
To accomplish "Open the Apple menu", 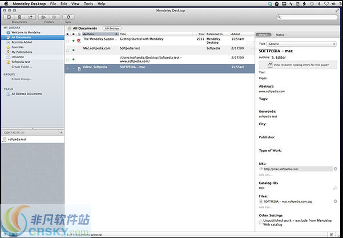I will (x=6, y=3).
